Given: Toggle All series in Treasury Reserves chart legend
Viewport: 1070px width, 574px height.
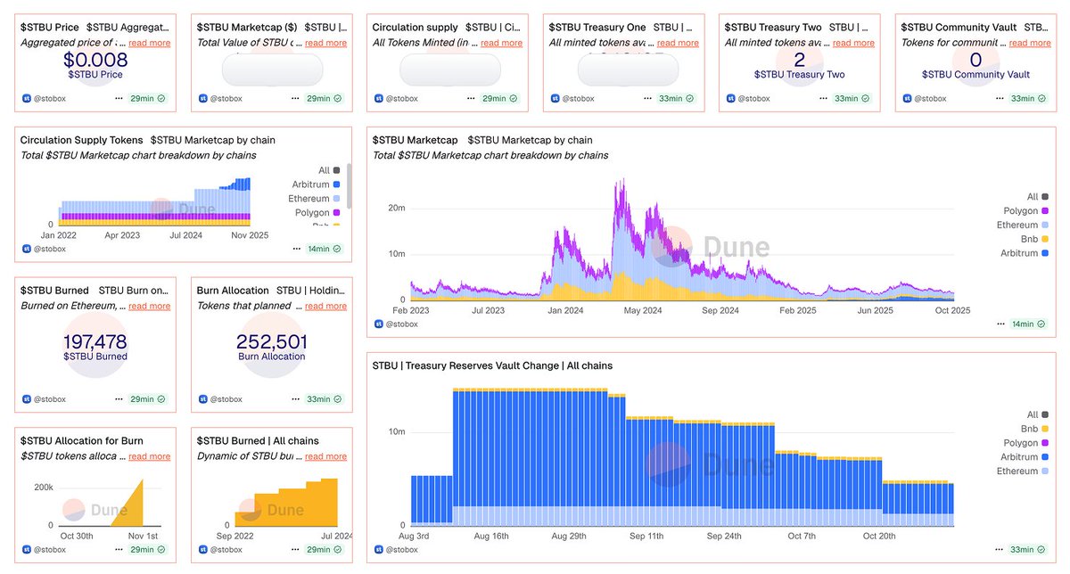Looking at the screenshot, I should (1037, 414).
